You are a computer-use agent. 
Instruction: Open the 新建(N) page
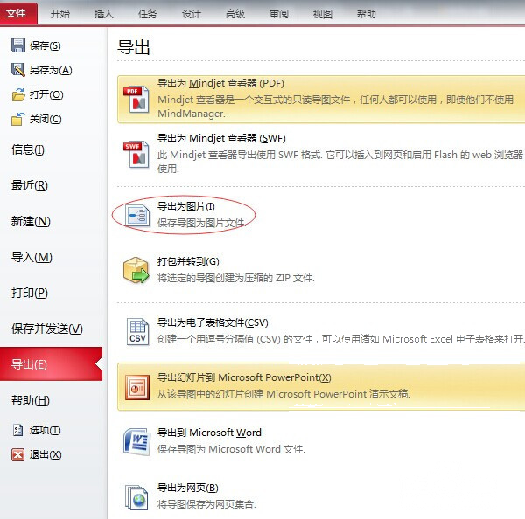31,221
